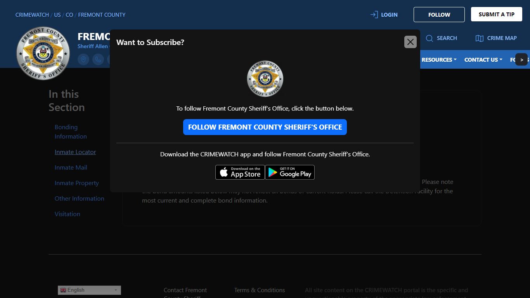Click the location pin icon in header
Screen dimensions: 530x298
point(83,59)
